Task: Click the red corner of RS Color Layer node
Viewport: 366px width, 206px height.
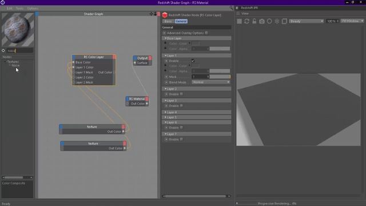Action: click(114, 57)
